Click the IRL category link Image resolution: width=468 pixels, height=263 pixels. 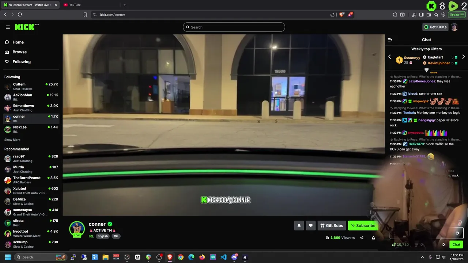(x=91, y=236)
